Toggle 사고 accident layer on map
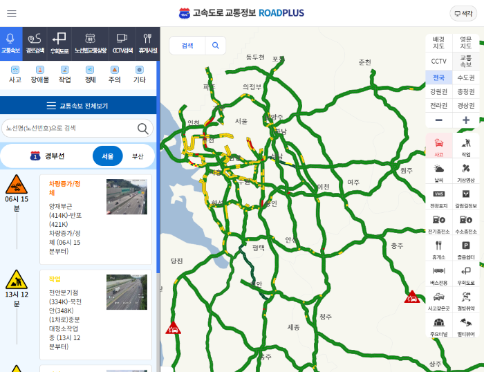Viewport: 484px width, 372px height. [438, 146]
